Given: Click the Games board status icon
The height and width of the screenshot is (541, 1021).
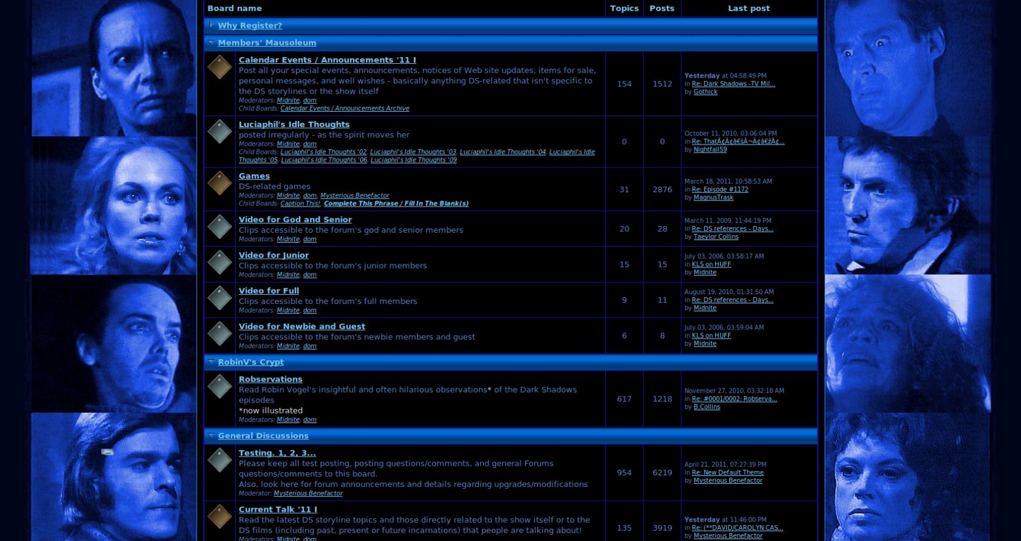Looking at the screenshot, I should click(x=219, y=184).
